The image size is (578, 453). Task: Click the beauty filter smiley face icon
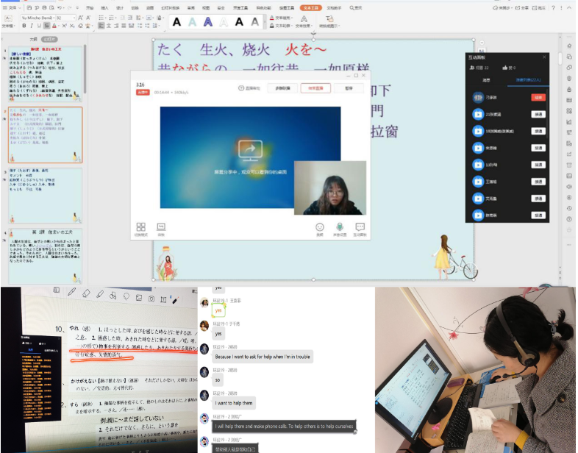[x=320, y=228]
